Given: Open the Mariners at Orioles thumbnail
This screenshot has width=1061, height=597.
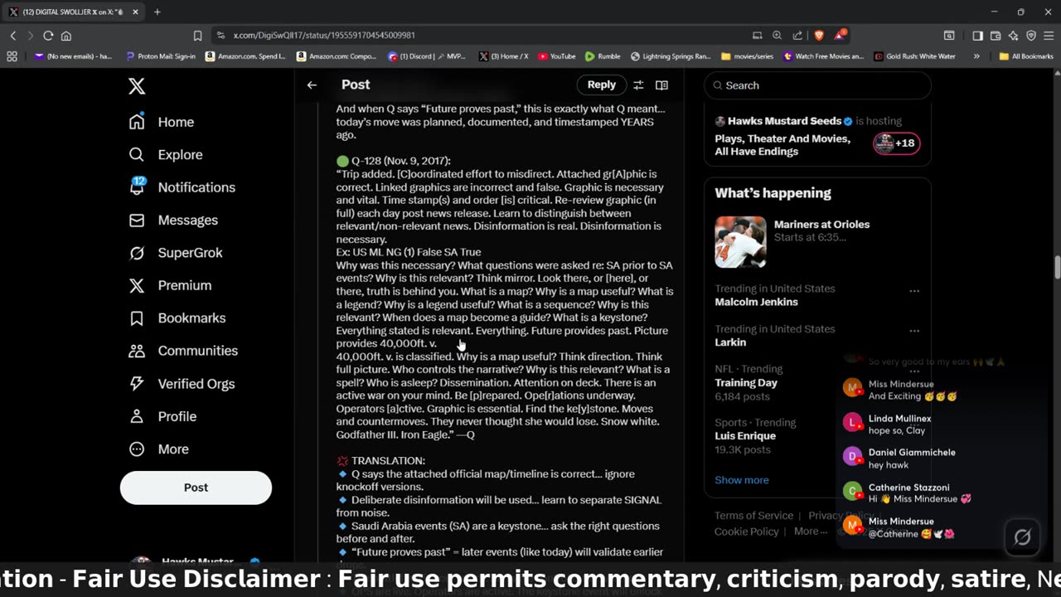Looking at the screenshot, I should (740, 242).
